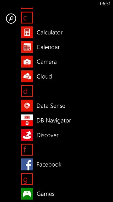Open the letter grid from the 'd' header
This screenshot has height=202, width=113.
[27, 91]
